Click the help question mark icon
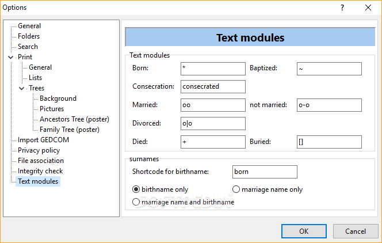This screenshot has width=382, height=243. (342, 7)
